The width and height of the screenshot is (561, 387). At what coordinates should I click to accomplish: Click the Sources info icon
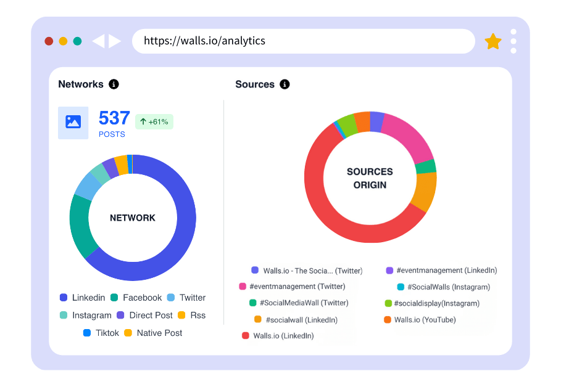point(285,84)
